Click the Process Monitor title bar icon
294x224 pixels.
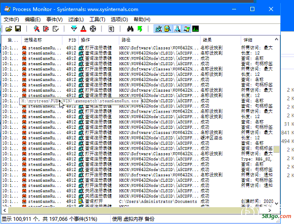click(x=7, y=9)
